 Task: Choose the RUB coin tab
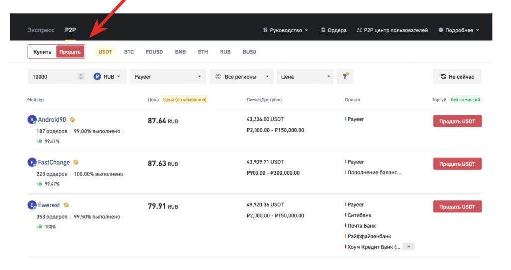[x=225, y=52]
